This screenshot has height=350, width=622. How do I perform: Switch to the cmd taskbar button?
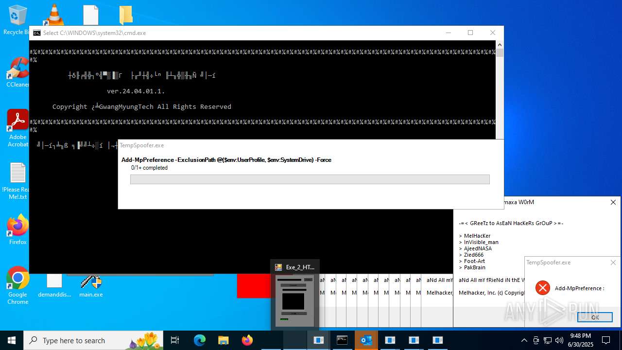[342, 340]
